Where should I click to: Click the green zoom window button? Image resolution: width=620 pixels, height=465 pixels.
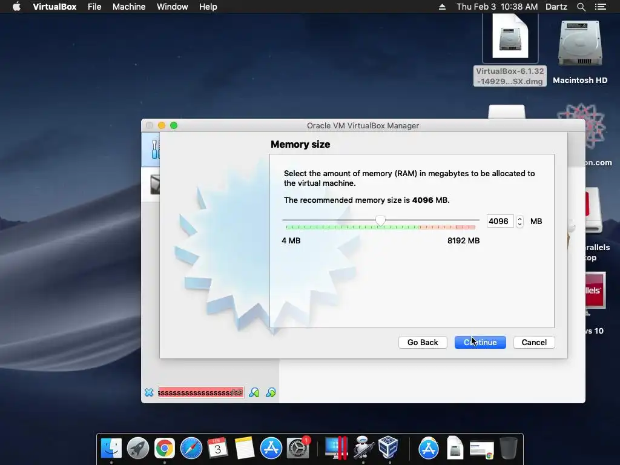[174, 125]
